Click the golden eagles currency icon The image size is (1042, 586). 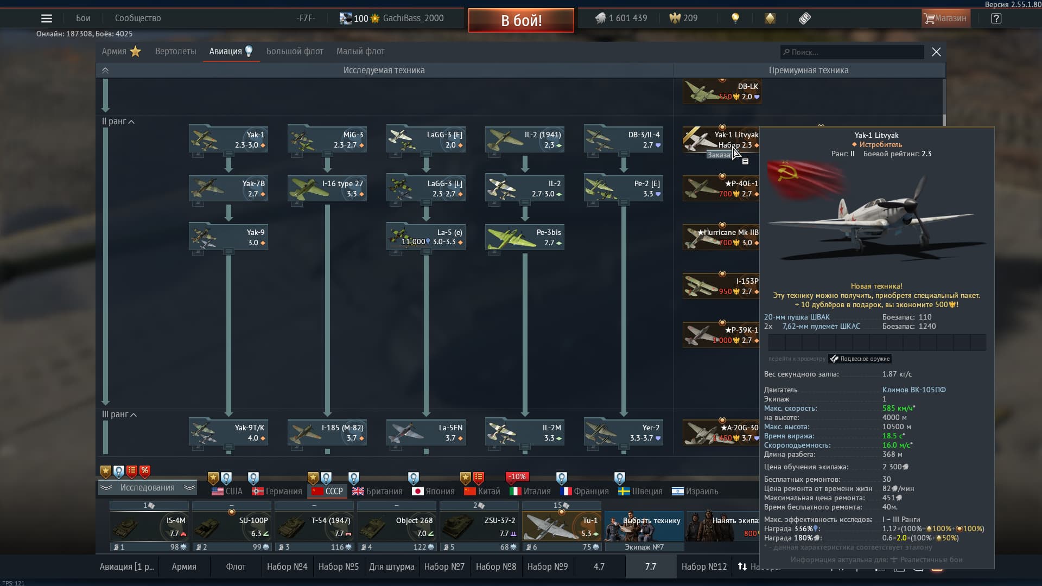[x=675, y=18]
